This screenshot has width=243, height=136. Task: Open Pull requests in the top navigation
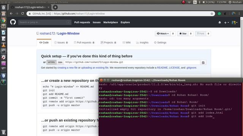pyautogui.click(x=82, y=22)
